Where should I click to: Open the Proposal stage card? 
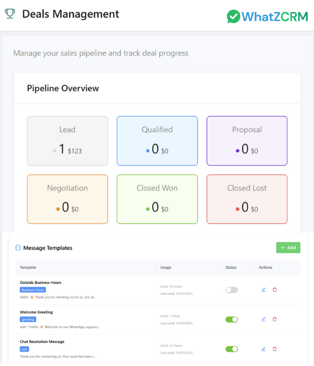pyautogui.click(x=247, y=141)
